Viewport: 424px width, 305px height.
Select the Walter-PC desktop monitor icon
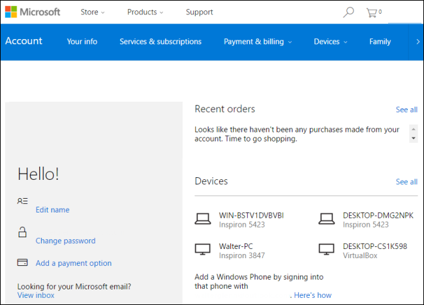coord(202,250)
